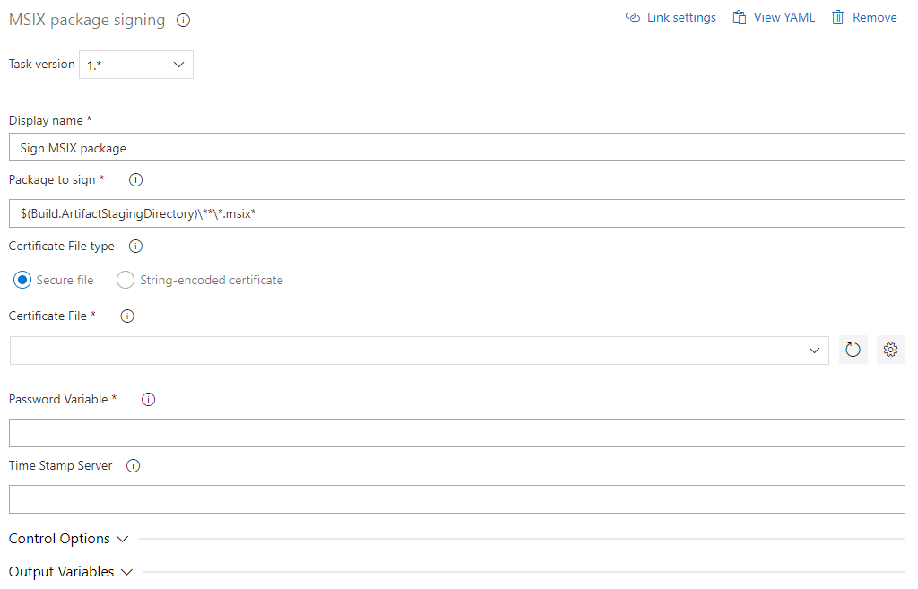Image resolution: width=918 pixels, height=589 pixels.
Task: Open info tooltip for Package to sign
Action: click(136, 179)
